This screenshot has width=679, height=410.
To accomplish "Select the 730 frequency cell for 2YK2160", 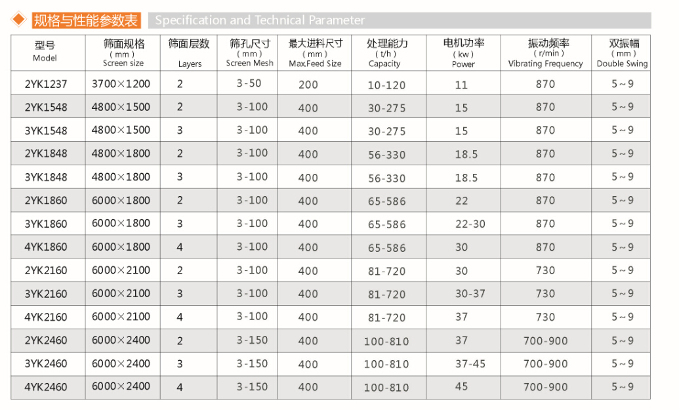I will pyautogui.click(x=545, y=270).
